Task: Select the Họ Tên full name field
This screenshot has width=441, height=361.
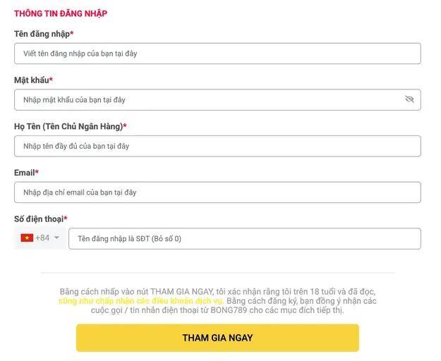Action: pos(217,146)
